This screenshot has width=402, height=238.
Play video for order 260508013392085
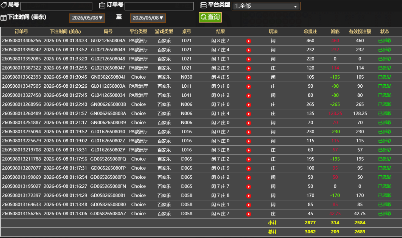click(249, 59)
